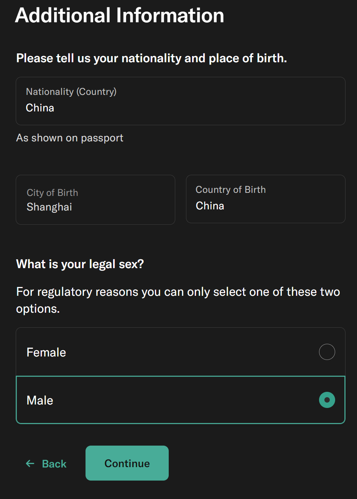Click the 'China' value under Nationality

[40, 108]
